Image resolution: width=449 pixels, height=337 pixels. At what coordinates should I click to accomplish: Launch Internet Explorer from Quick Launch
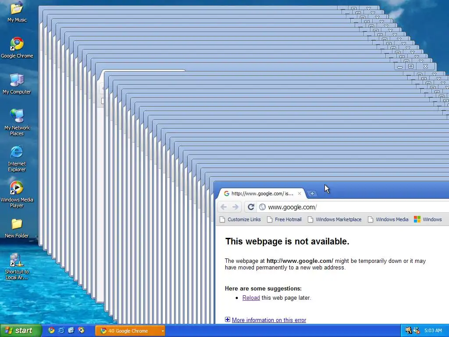coord(61,330)
